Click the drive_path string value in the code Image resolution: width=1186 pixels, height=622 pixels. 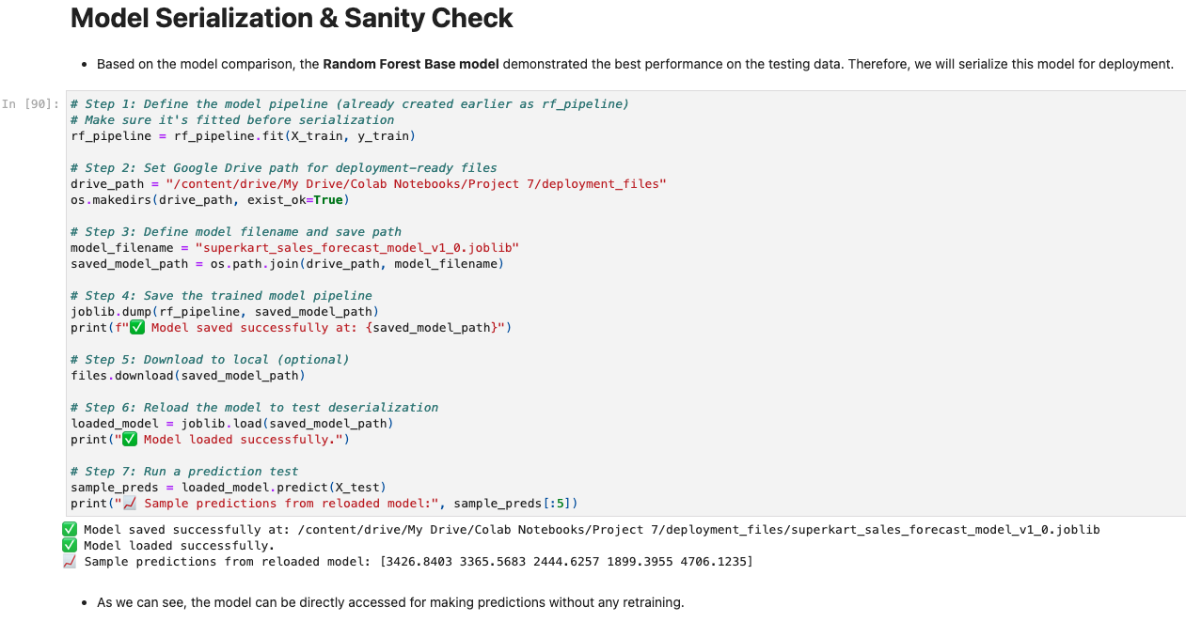coord(416,183)
